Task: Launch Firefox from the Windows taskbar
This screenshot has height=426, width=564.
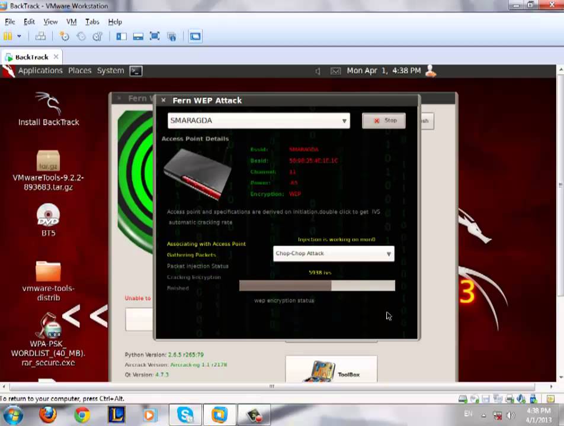Action: [x=48, y=415]
